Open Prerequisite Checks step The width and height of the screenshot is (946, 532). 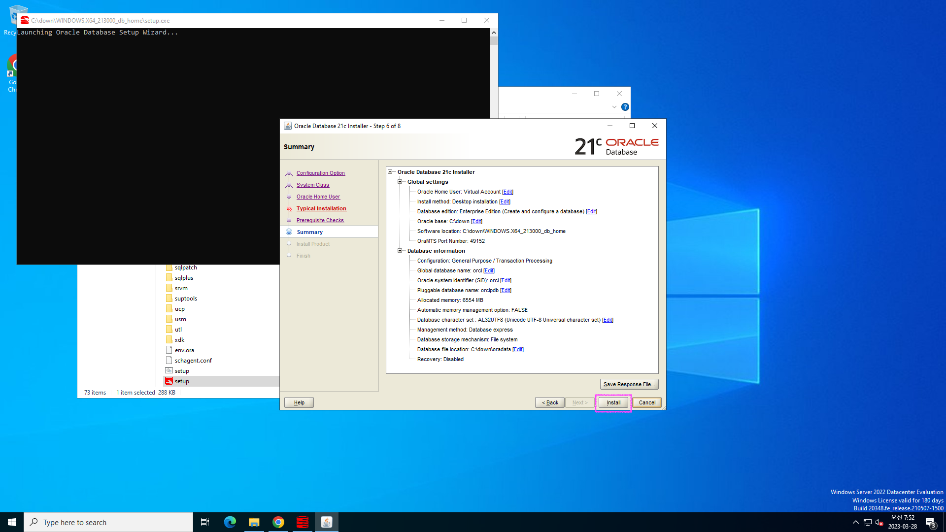320,220
